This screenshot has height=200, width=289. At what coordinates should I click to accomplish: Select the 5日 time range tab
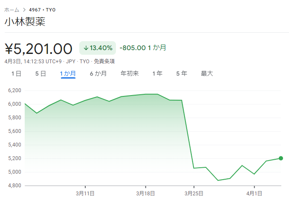click(x=40, y=73)
